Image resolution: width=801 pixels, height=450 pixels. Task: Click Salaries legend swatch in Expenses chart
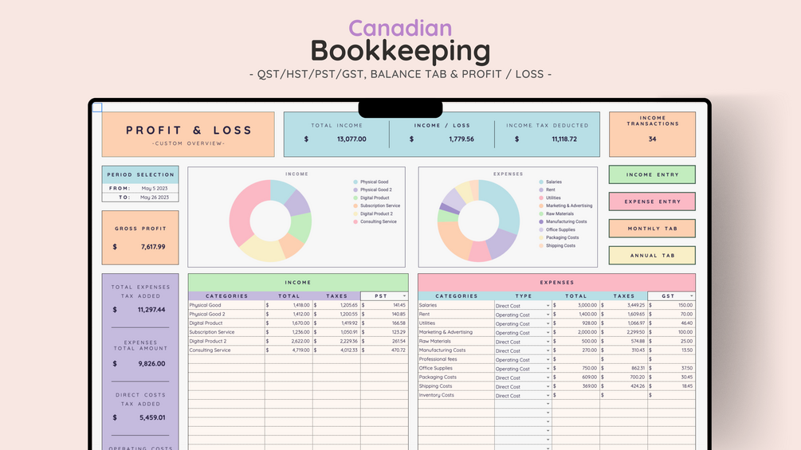541,182
